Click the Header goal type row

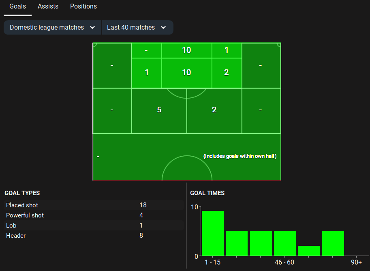pyautogui.click(x=93, y=236)
